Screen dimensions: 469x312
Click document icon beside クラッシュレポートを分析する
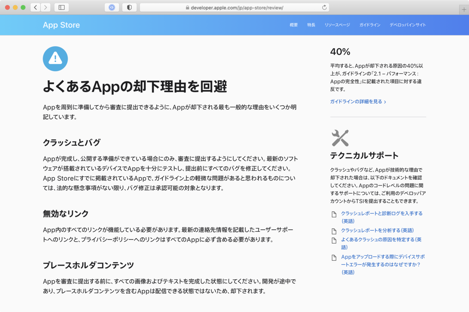334,231
